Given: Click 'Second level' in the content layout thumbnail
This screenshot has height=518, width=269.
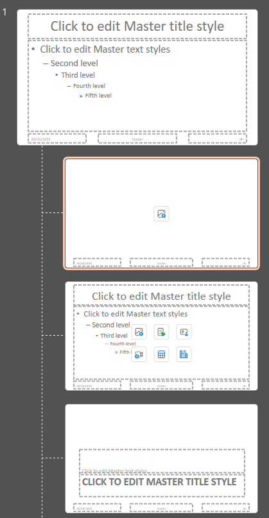Looking at the screenshot, I should pyautogui.click(x=111, y=325).
